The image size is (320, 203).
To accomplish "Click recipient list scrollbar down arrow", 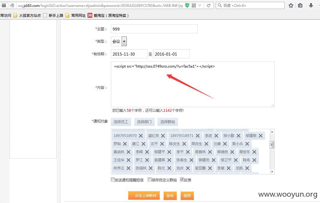I will [272, 172].
